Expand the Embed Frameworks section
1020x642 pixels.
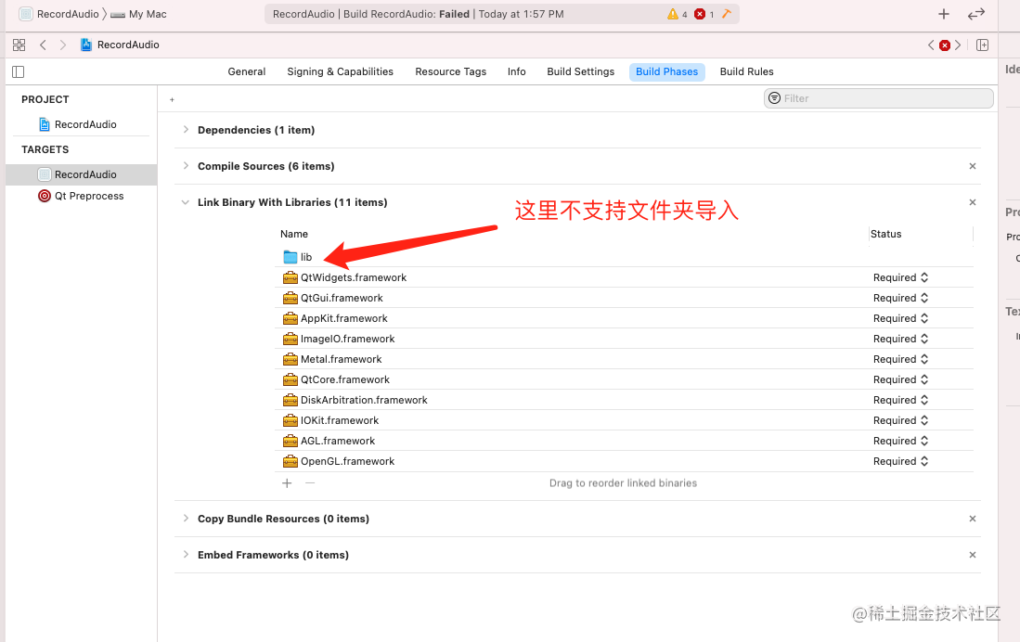click(186, 556)
